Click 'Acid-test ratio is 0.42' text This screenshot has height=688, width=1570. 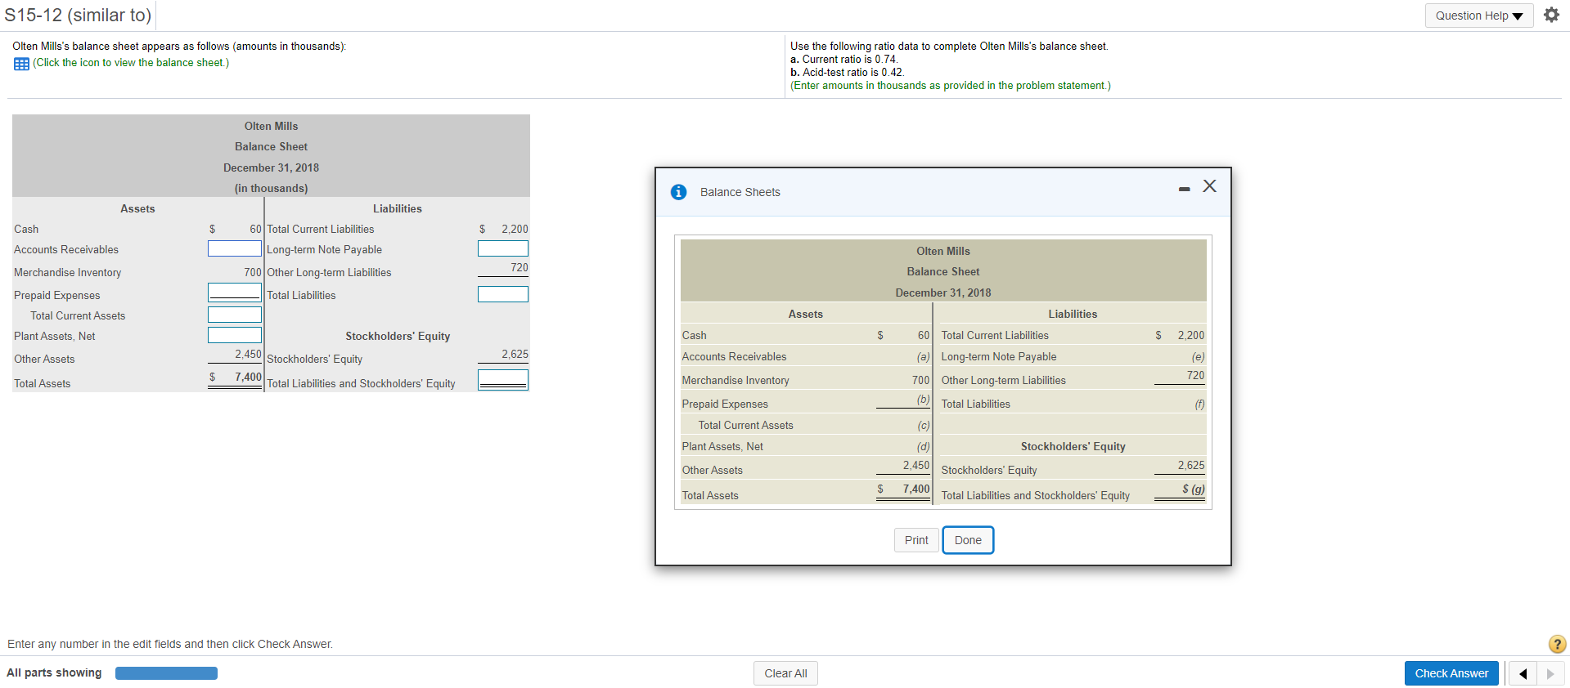click(x=853, y=73)
